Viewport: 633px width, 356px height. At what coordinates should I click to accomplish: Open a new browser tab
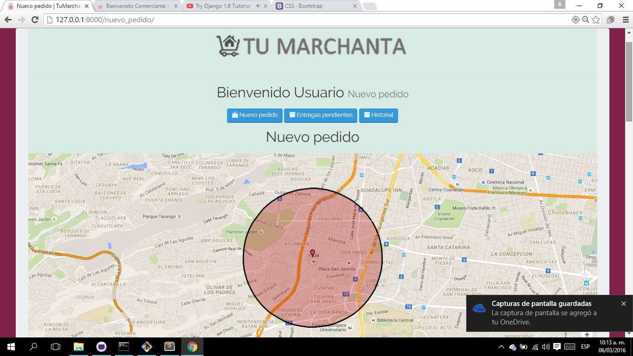[370, 6]
